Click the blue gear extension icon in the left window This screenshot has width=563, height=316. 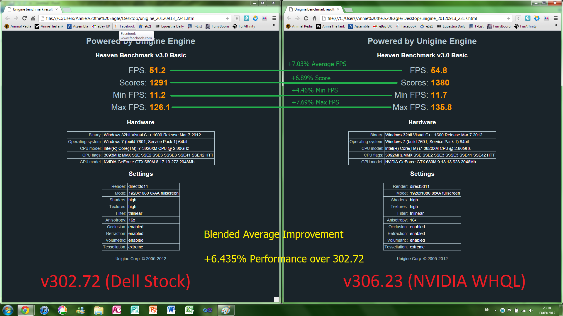tap(255, 18)
